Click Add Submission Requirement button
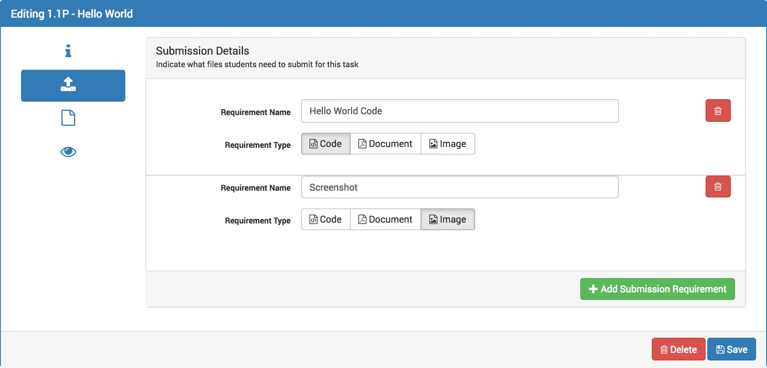 click(x=657, y=289)
